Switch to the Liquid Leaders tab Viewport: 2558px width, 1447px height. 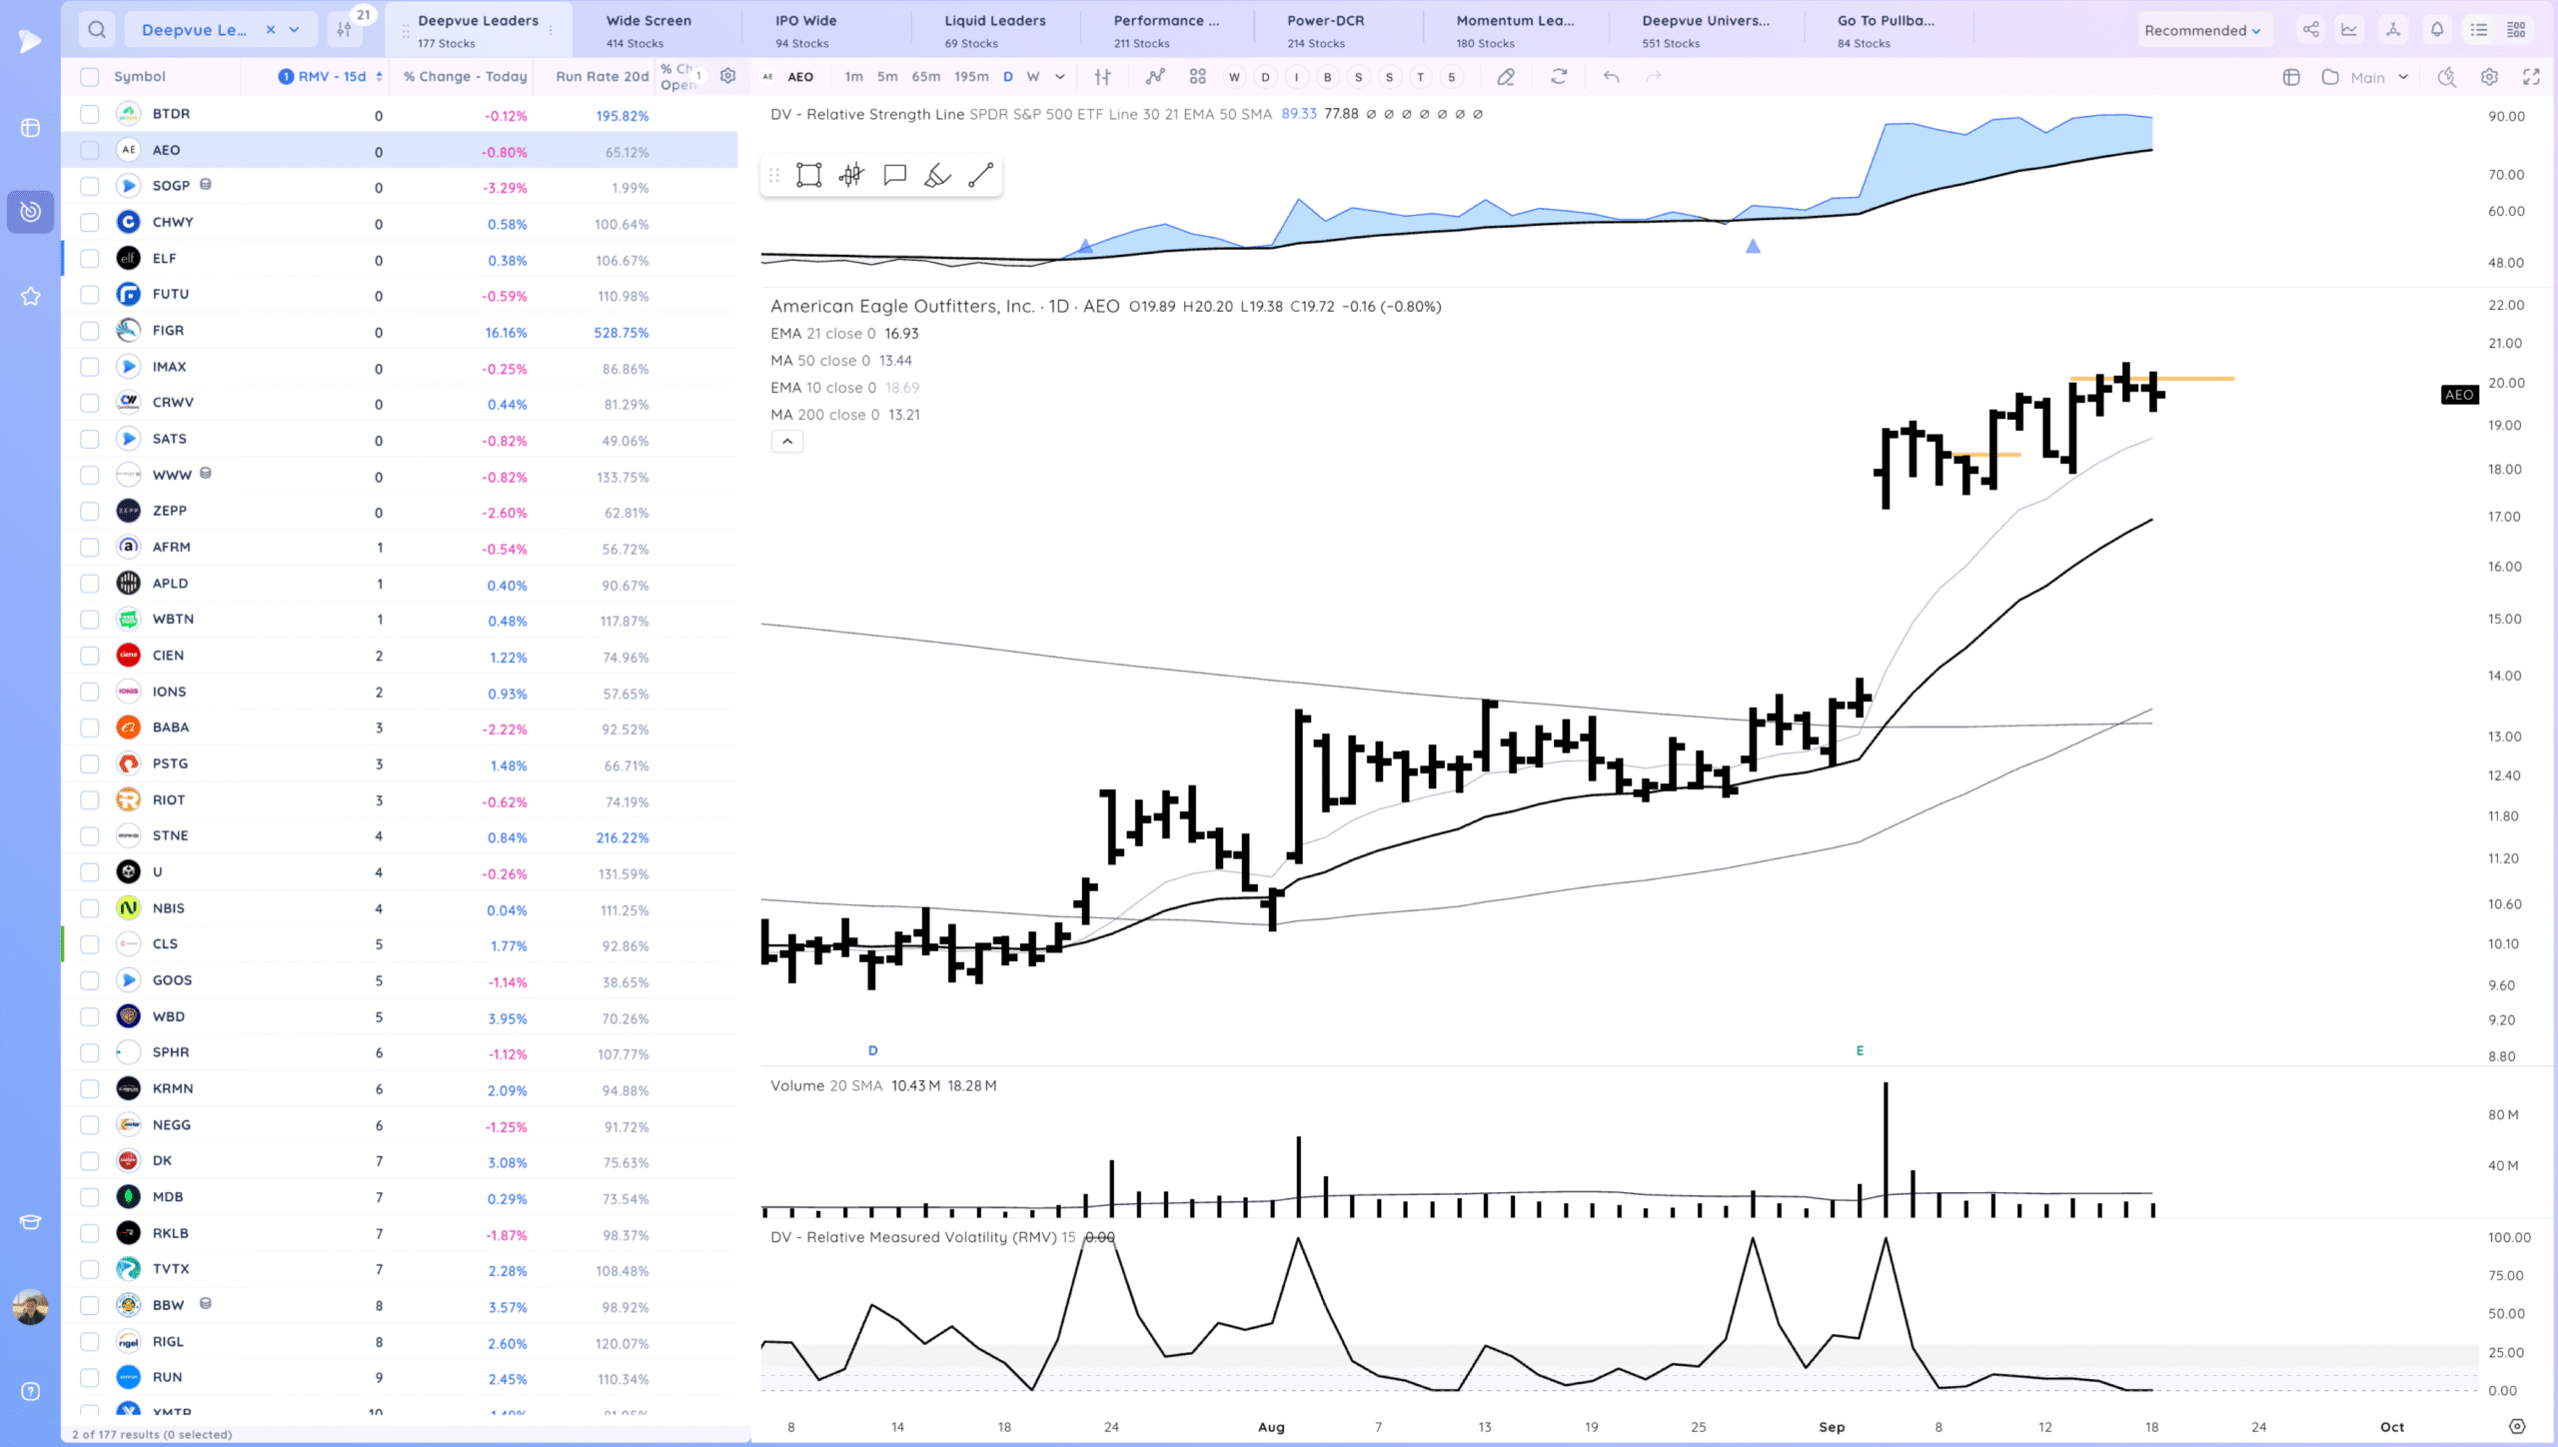(x=995, y=30)
